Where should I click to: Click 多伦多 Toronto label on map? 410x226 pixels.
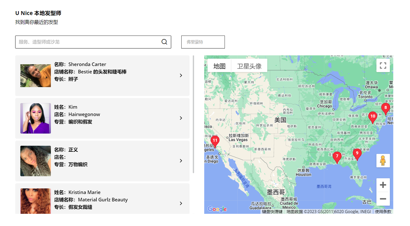pos(365,94)
